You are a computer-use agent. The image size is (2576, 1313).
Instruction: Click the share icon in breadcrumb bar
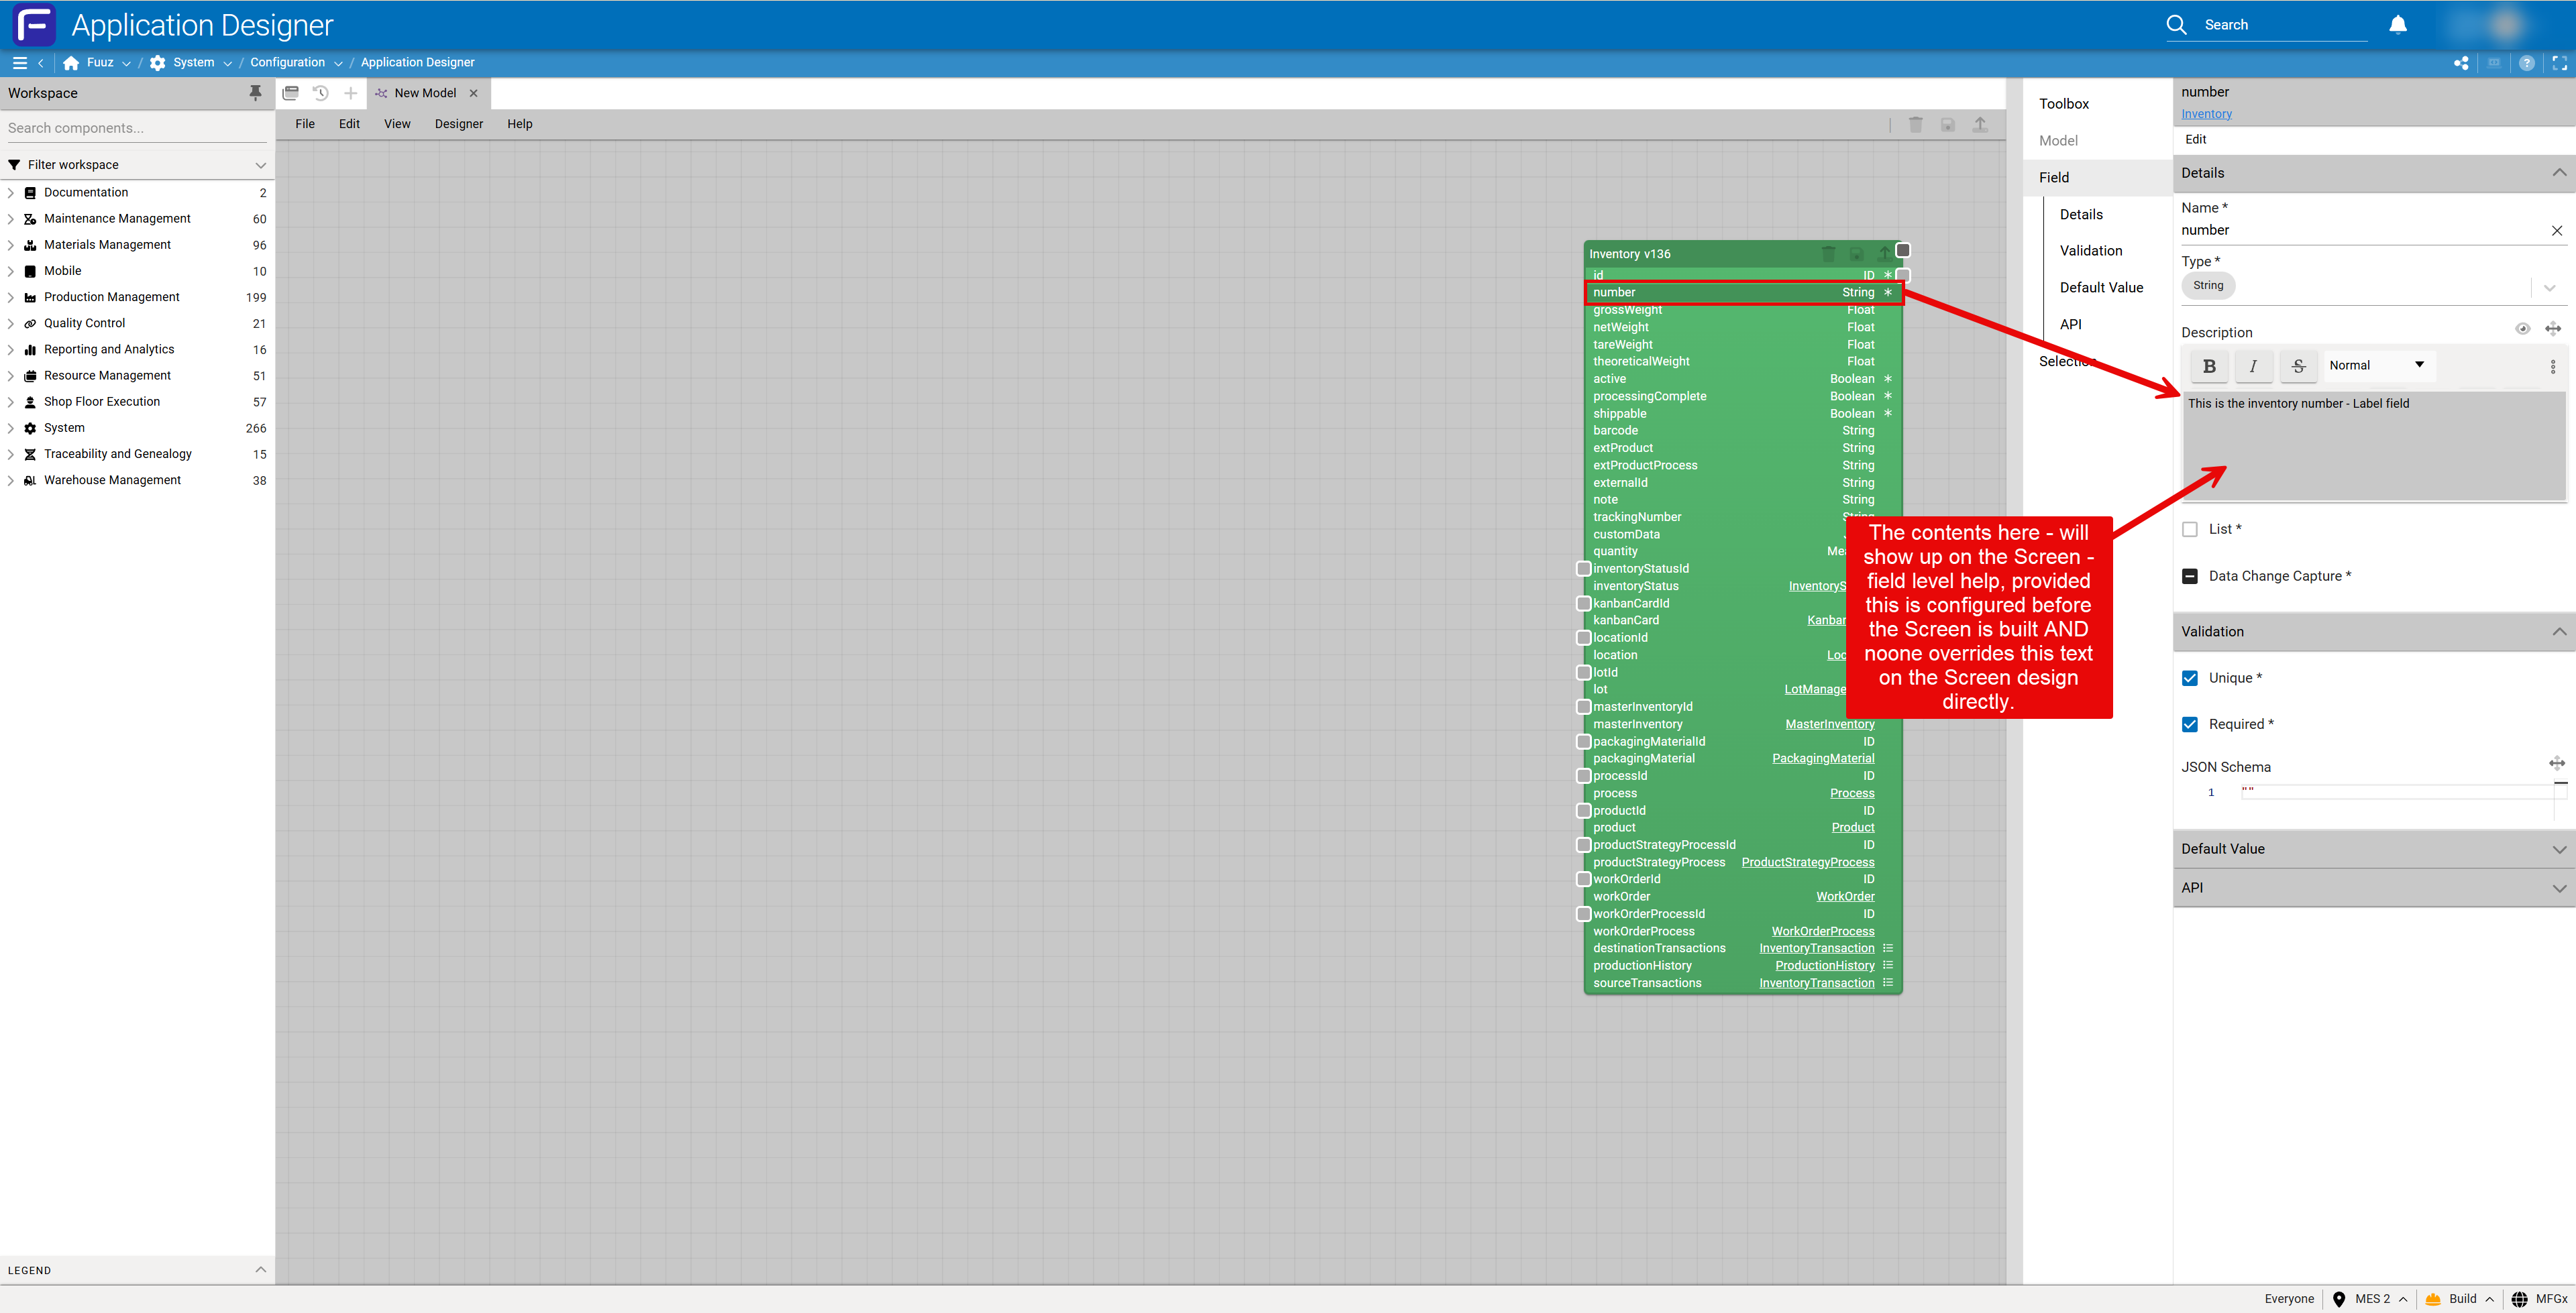pos(2461,63)
